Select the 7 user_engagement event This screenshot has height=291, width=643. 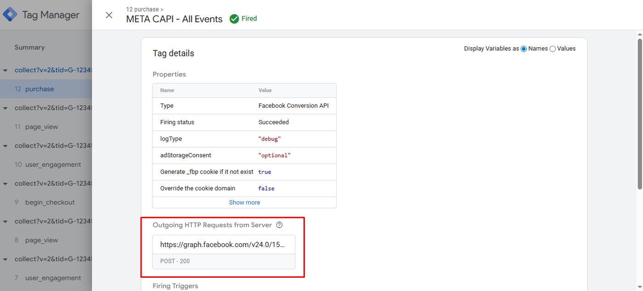pyautogui.click(x=46, y=278)
